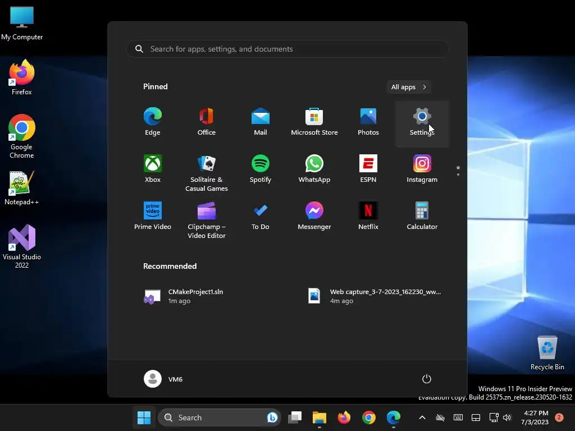Select the Google Chrome desktop shortcut

click(x=22, y=136)
